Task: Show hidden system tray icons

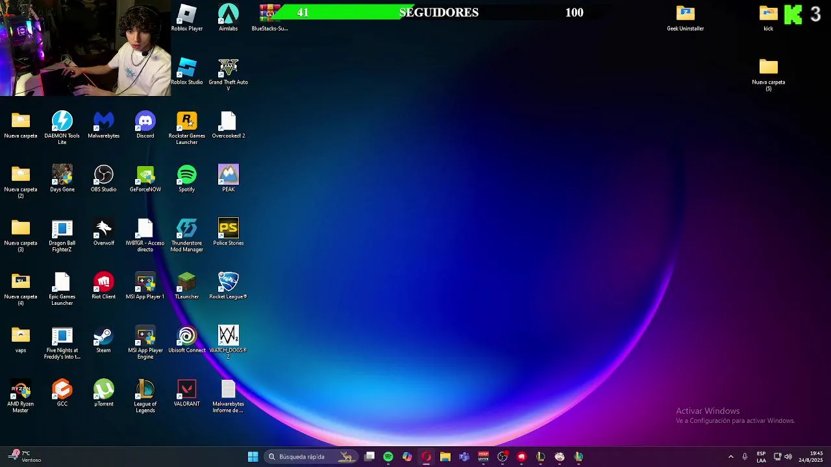Action: coord(731,457)
